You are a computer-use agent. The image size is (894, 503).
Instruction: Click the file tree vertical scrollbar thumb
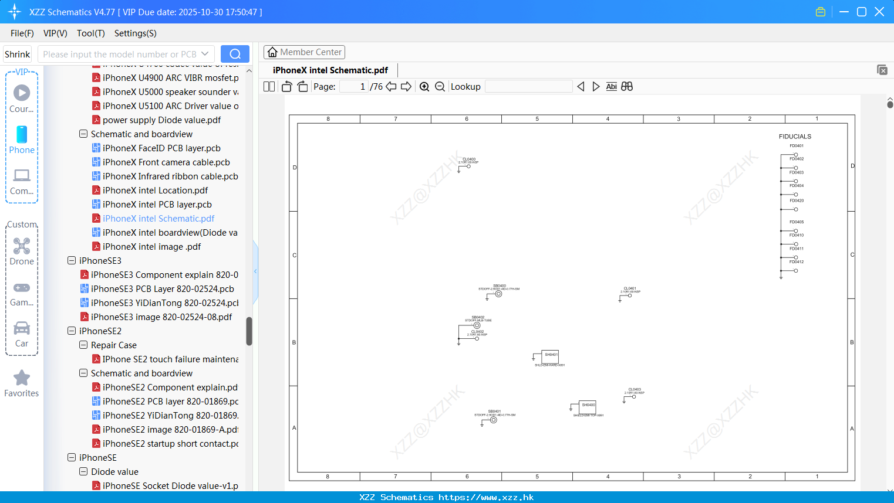pos(249,331)
